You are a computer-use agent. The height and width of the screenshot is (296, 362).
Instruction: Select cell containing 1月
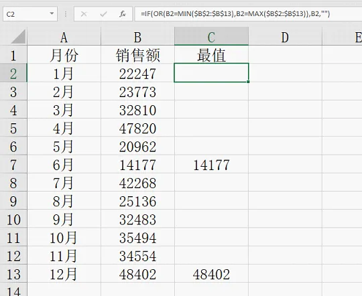(x=64, y=73)
